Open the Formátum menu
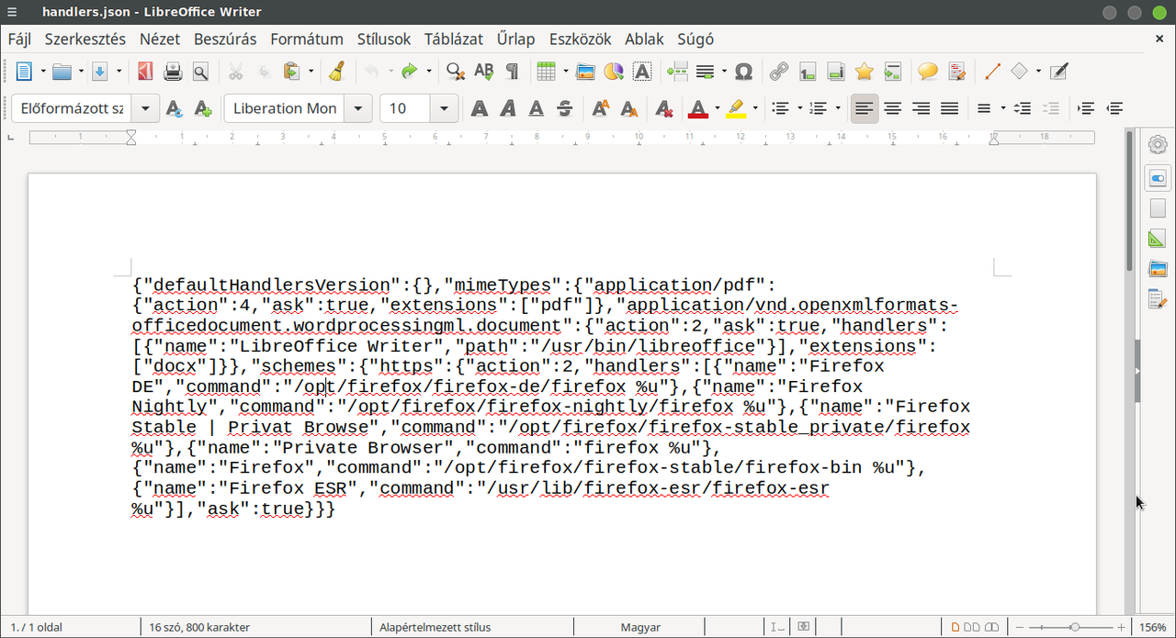The width and height of the screenshot is (1176, 638). coord(307,39)
